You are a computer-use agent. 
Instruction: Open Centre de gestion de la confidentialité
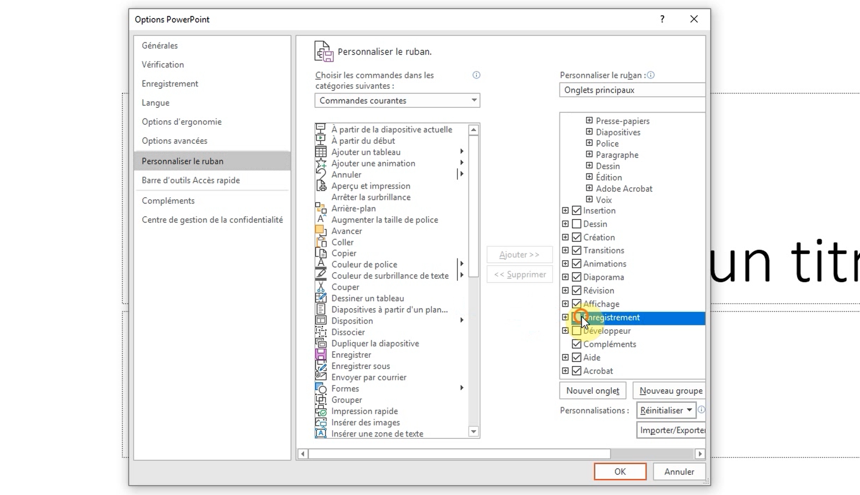[x=212, y=220]
